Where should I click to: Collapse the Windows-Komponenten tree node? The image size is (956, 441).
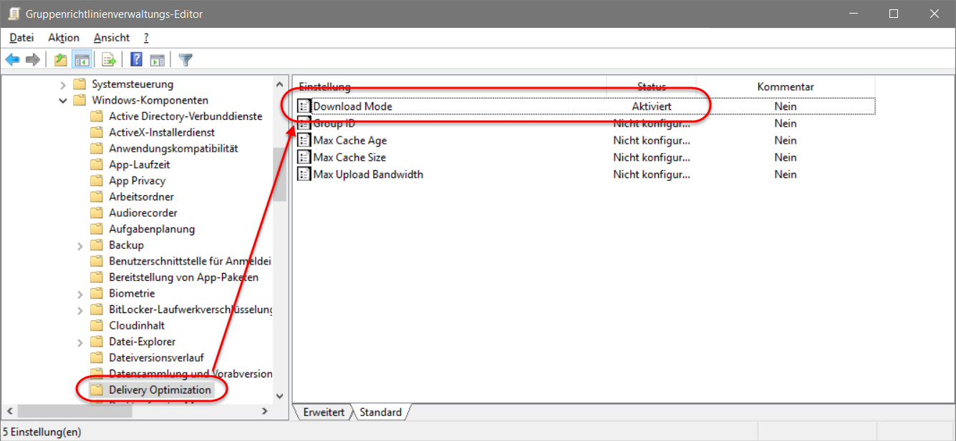pyautogui.click(x=62, y=100)
